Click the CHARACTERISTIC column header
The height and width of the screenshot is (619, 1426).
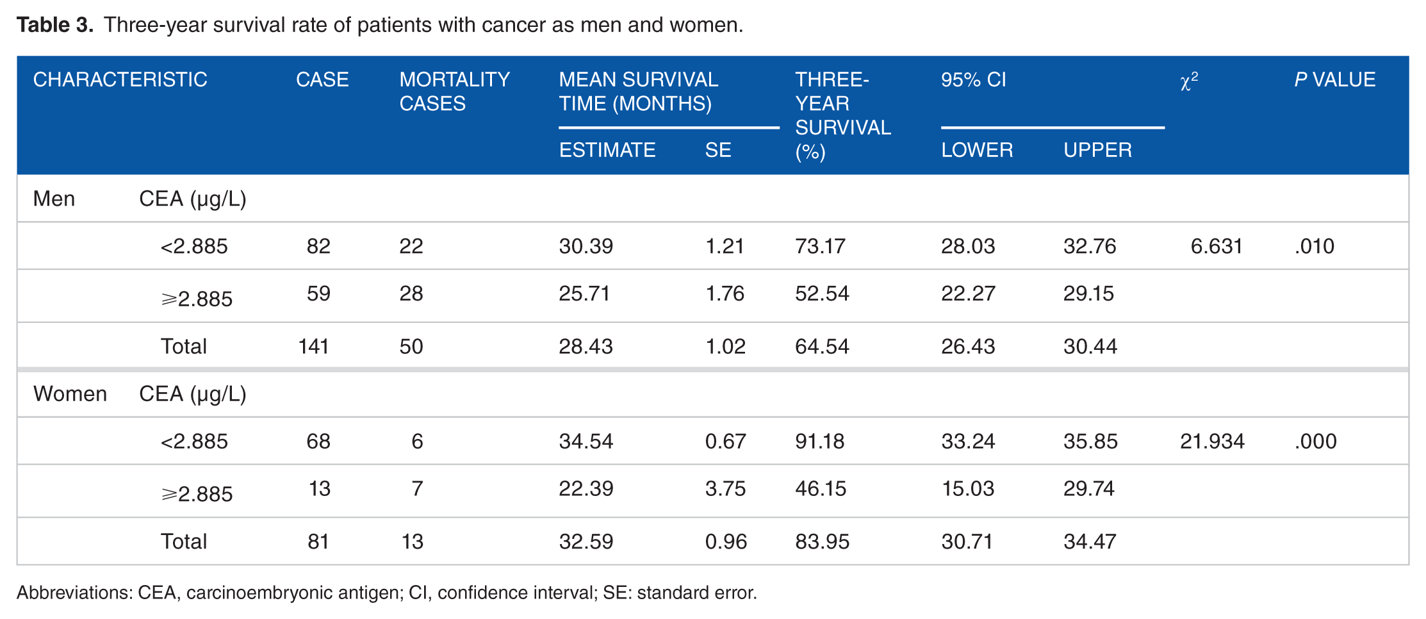(120, 79)
